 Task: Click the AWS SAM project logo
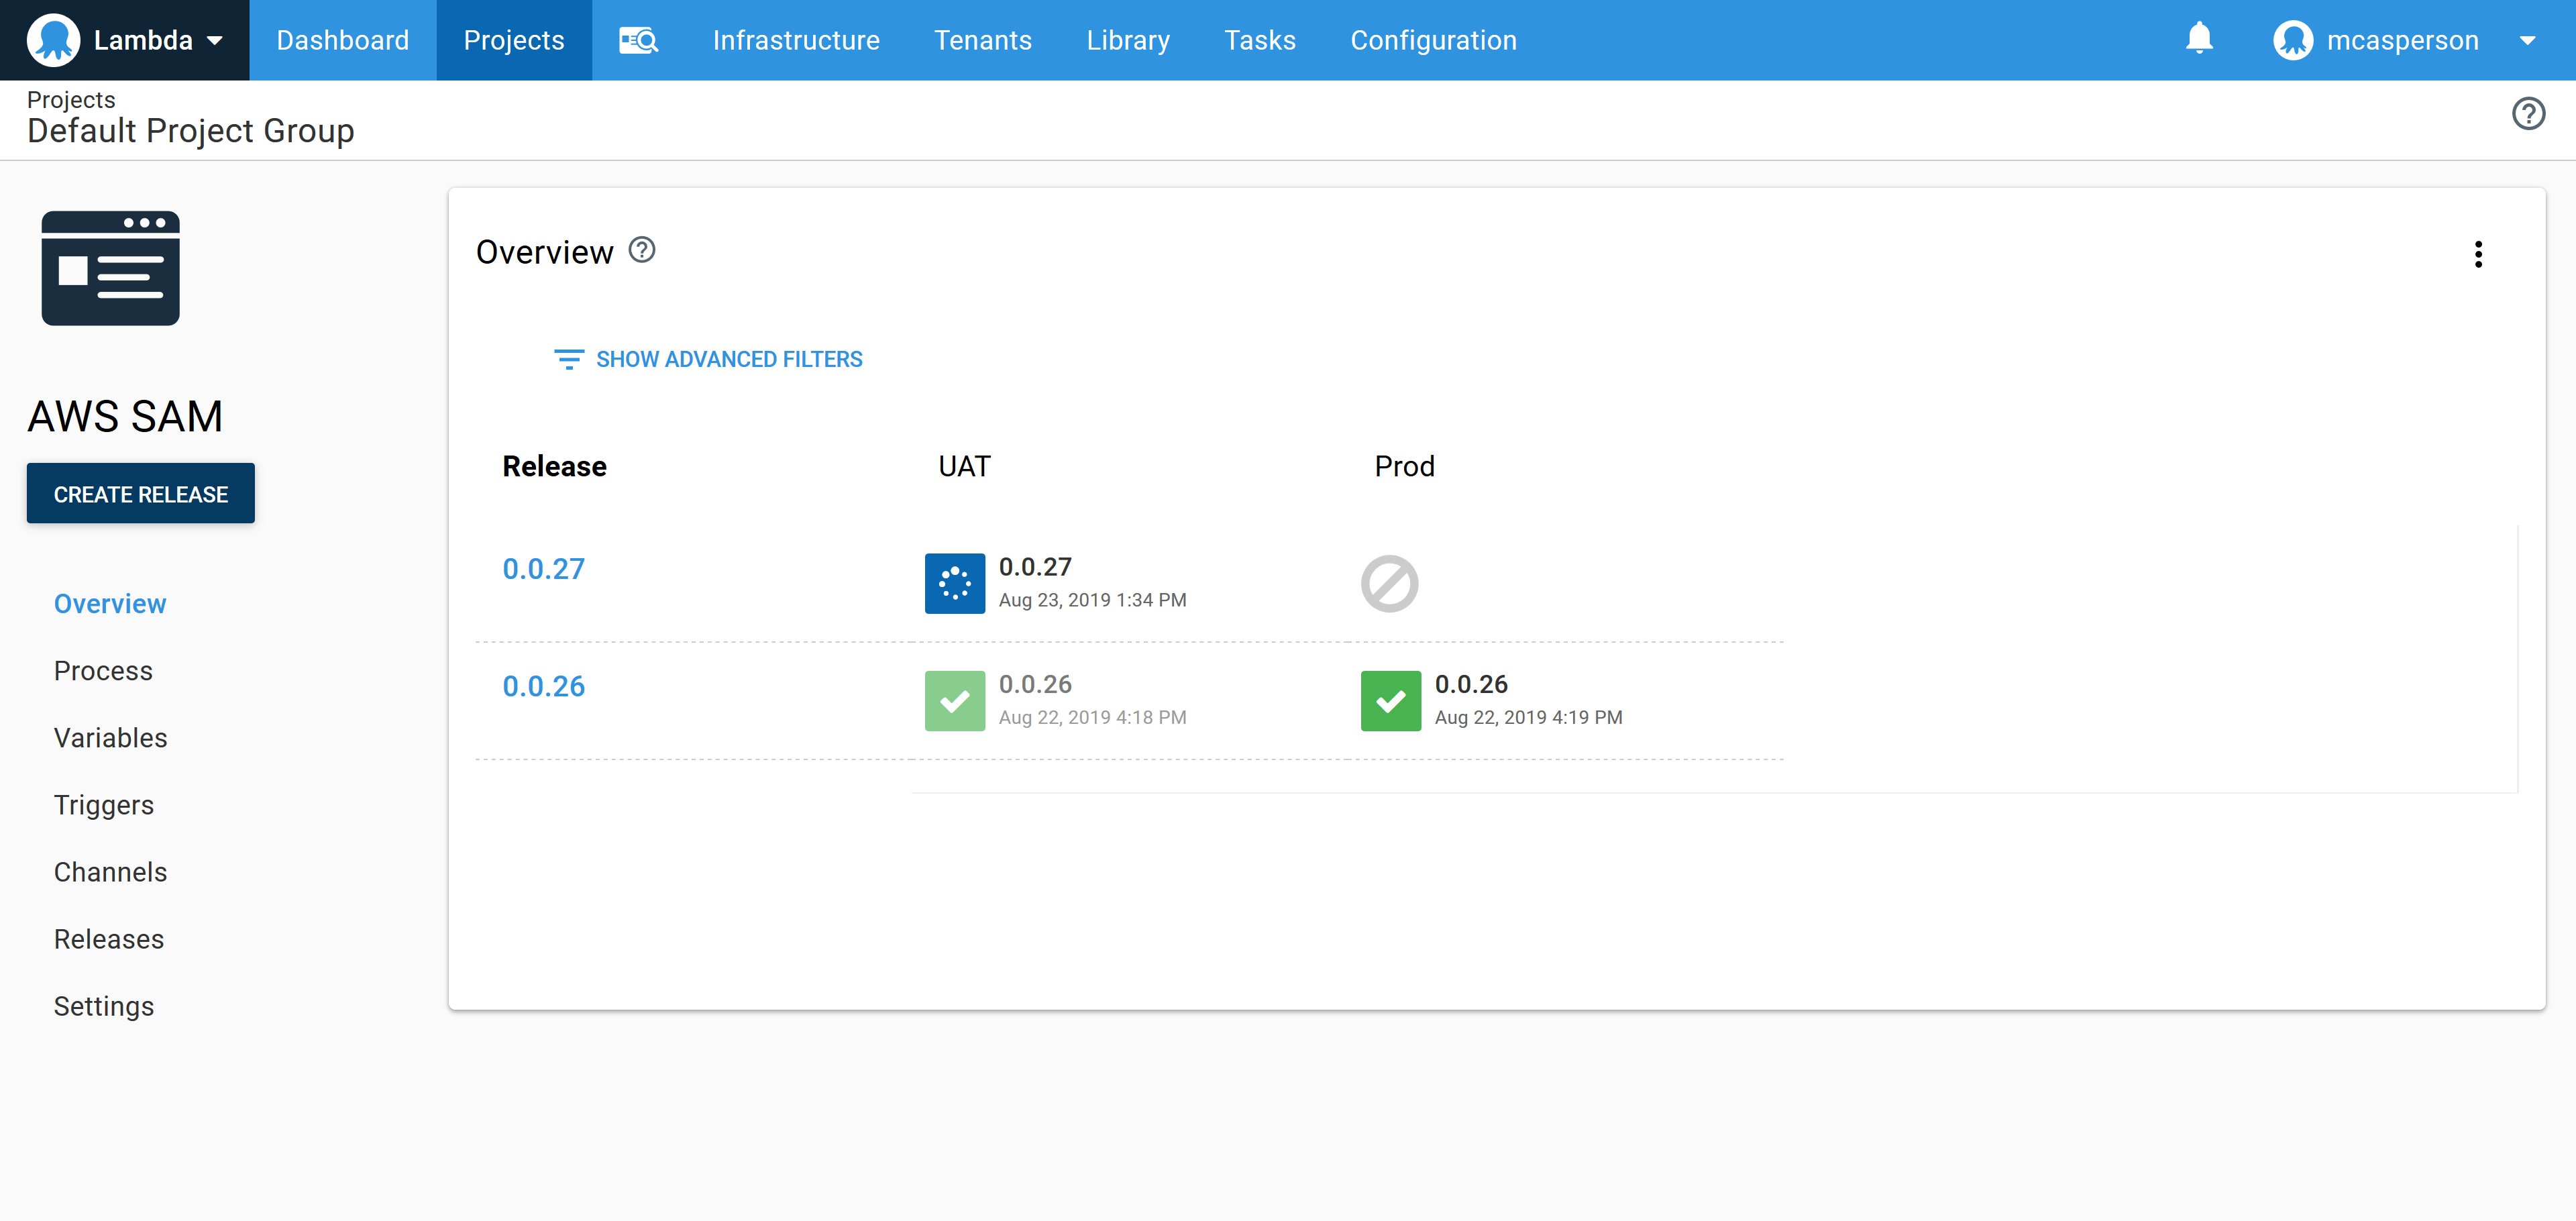pos(110,268)
